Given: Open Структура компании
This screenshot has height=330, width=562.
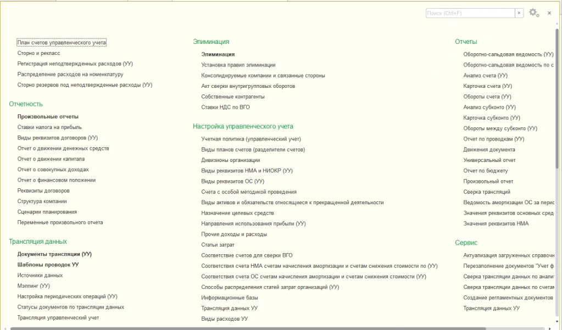Looking at the screenshot, I should pos(42,201).
